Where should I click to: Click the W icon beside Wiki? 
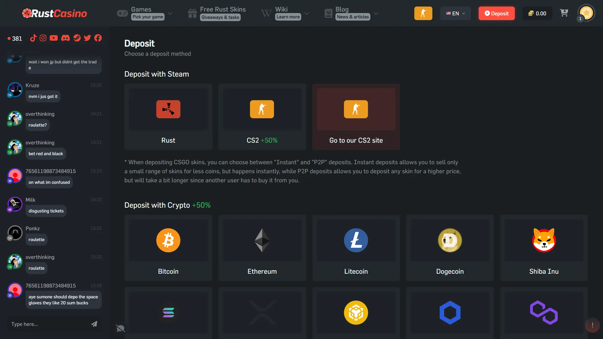tap(266, 13)
